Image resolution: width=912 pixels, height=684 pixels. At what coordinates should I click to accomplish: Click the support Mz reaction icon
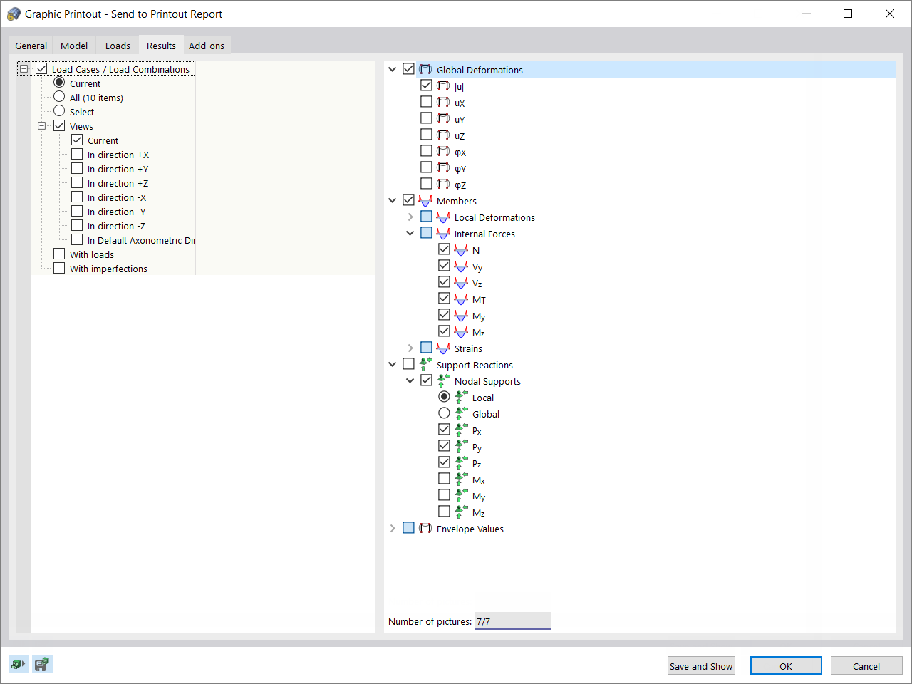click(x=461, y=512)
